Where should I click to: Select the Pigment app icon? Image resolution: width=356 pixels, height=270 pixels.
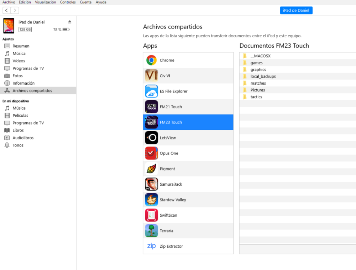[x=151, y=169]
